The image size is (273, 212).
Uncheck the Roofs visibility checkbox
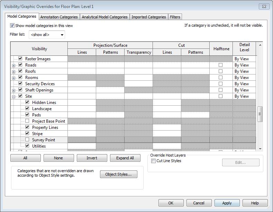pos(20,71)
